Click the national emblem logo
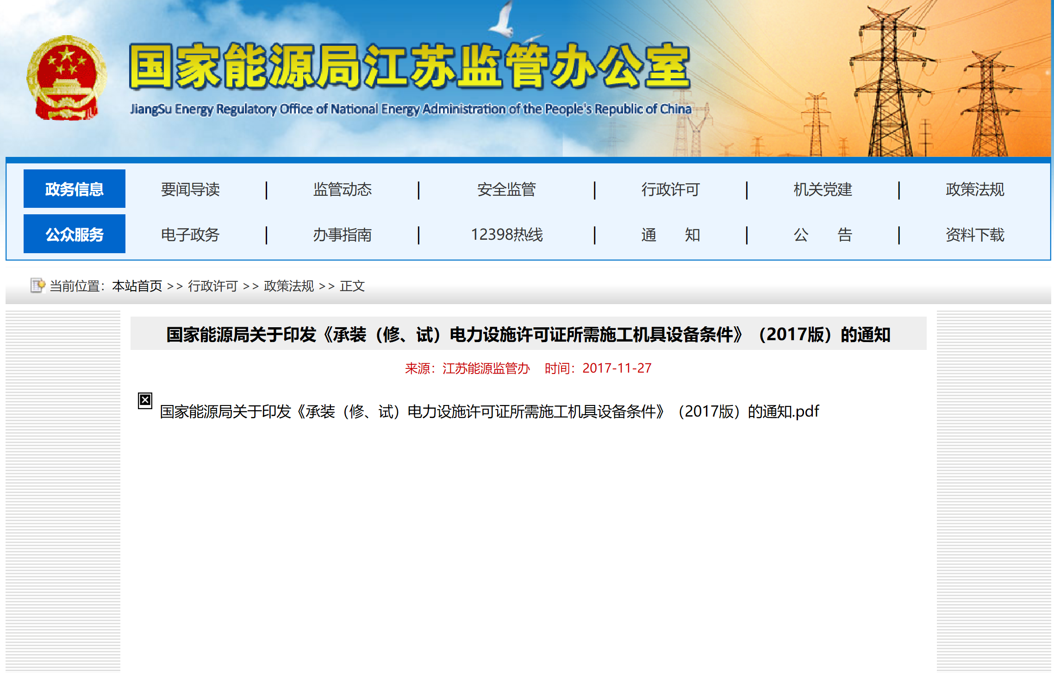The width and height of the screenshot is (1054, 673). 66,78
